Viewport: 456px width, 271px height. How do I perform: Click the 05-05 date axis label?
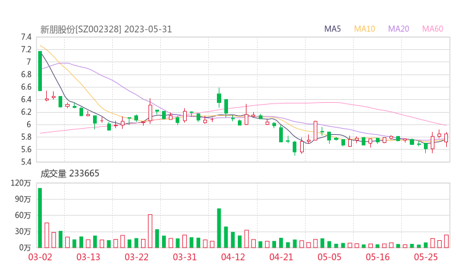(x=330, y=257)
